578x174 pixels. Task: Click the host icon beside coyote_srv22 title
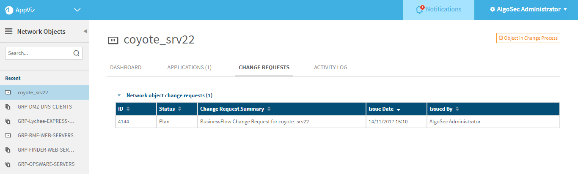coord(113,40)
